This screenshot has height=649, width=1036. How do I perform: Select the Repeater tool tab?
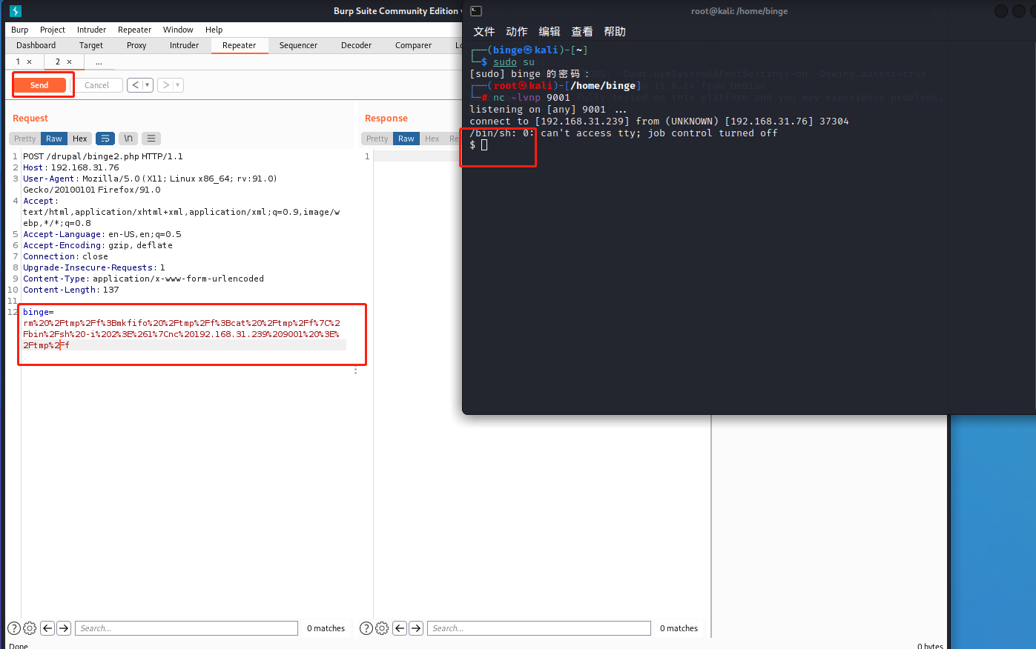tap(240, 45)
